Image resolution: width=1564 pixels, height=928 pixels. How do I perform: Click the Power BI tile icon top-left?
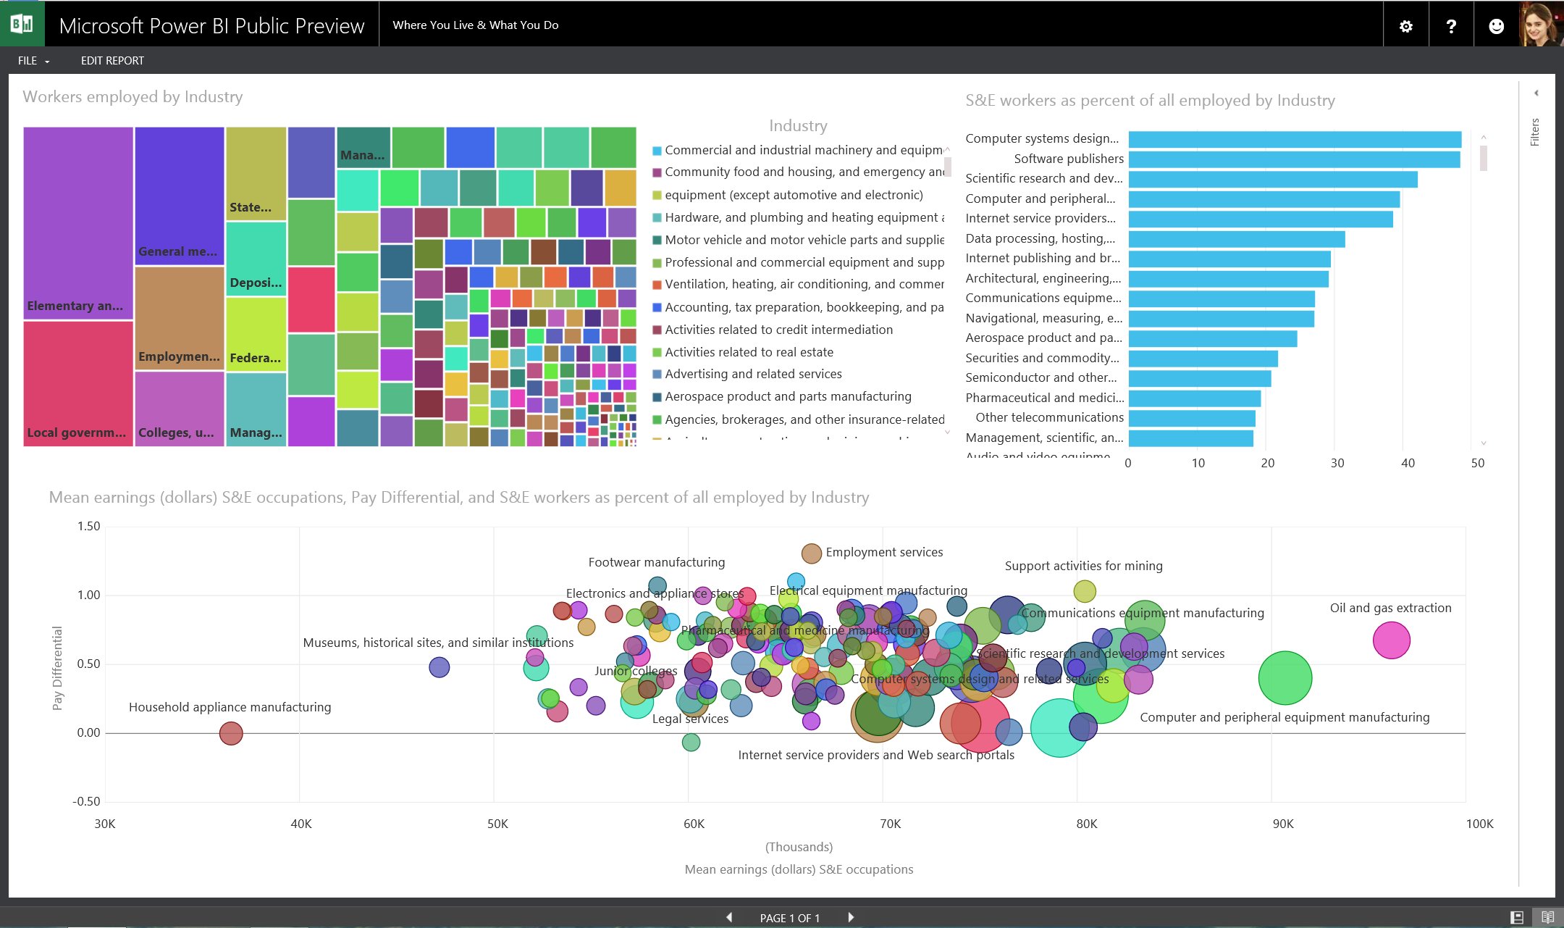pos(21,24)
